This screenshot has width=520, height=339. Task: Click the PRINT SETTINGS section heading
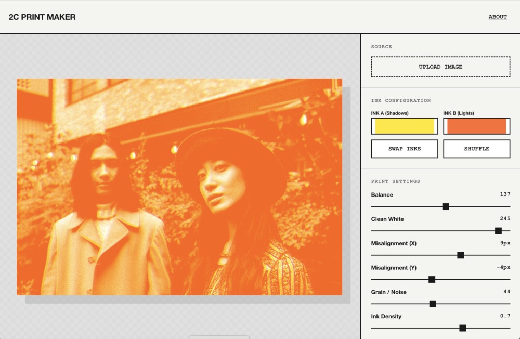(396, 181)
